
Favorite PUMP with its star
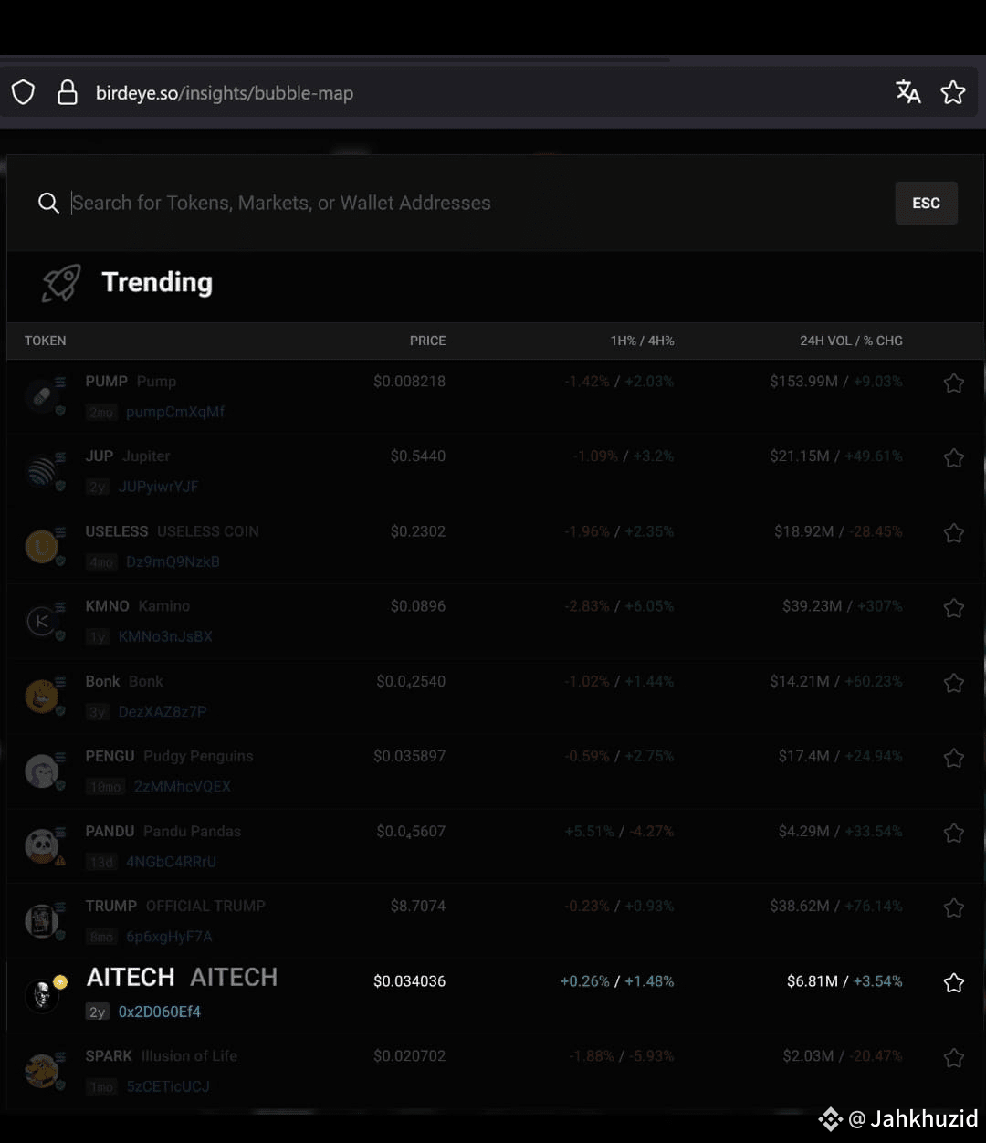point(954,383)
